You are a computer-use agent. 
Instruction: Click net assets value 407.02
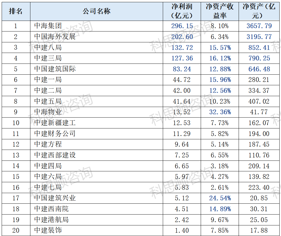(x=259, y=101)
